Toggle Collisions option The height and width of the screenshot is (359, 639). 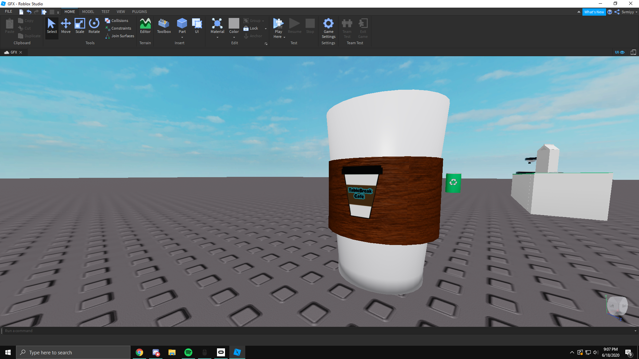pyautogui.click(x=117, y=21)
